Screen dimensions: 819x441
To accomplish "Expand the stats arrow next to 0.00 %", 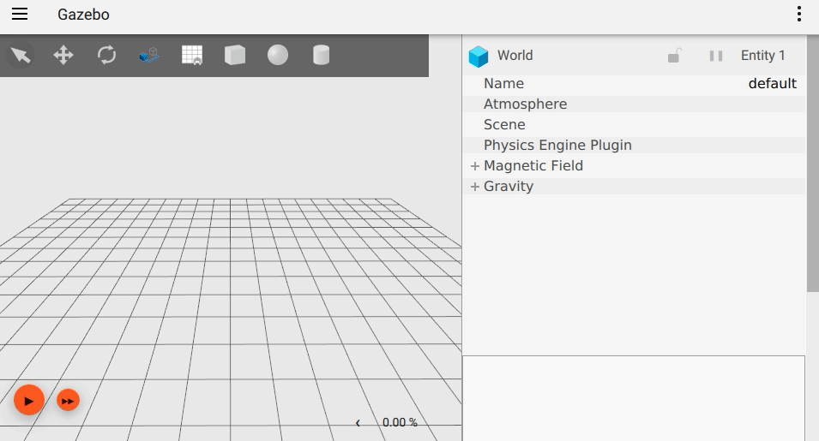I will click(x=358, y=423).
